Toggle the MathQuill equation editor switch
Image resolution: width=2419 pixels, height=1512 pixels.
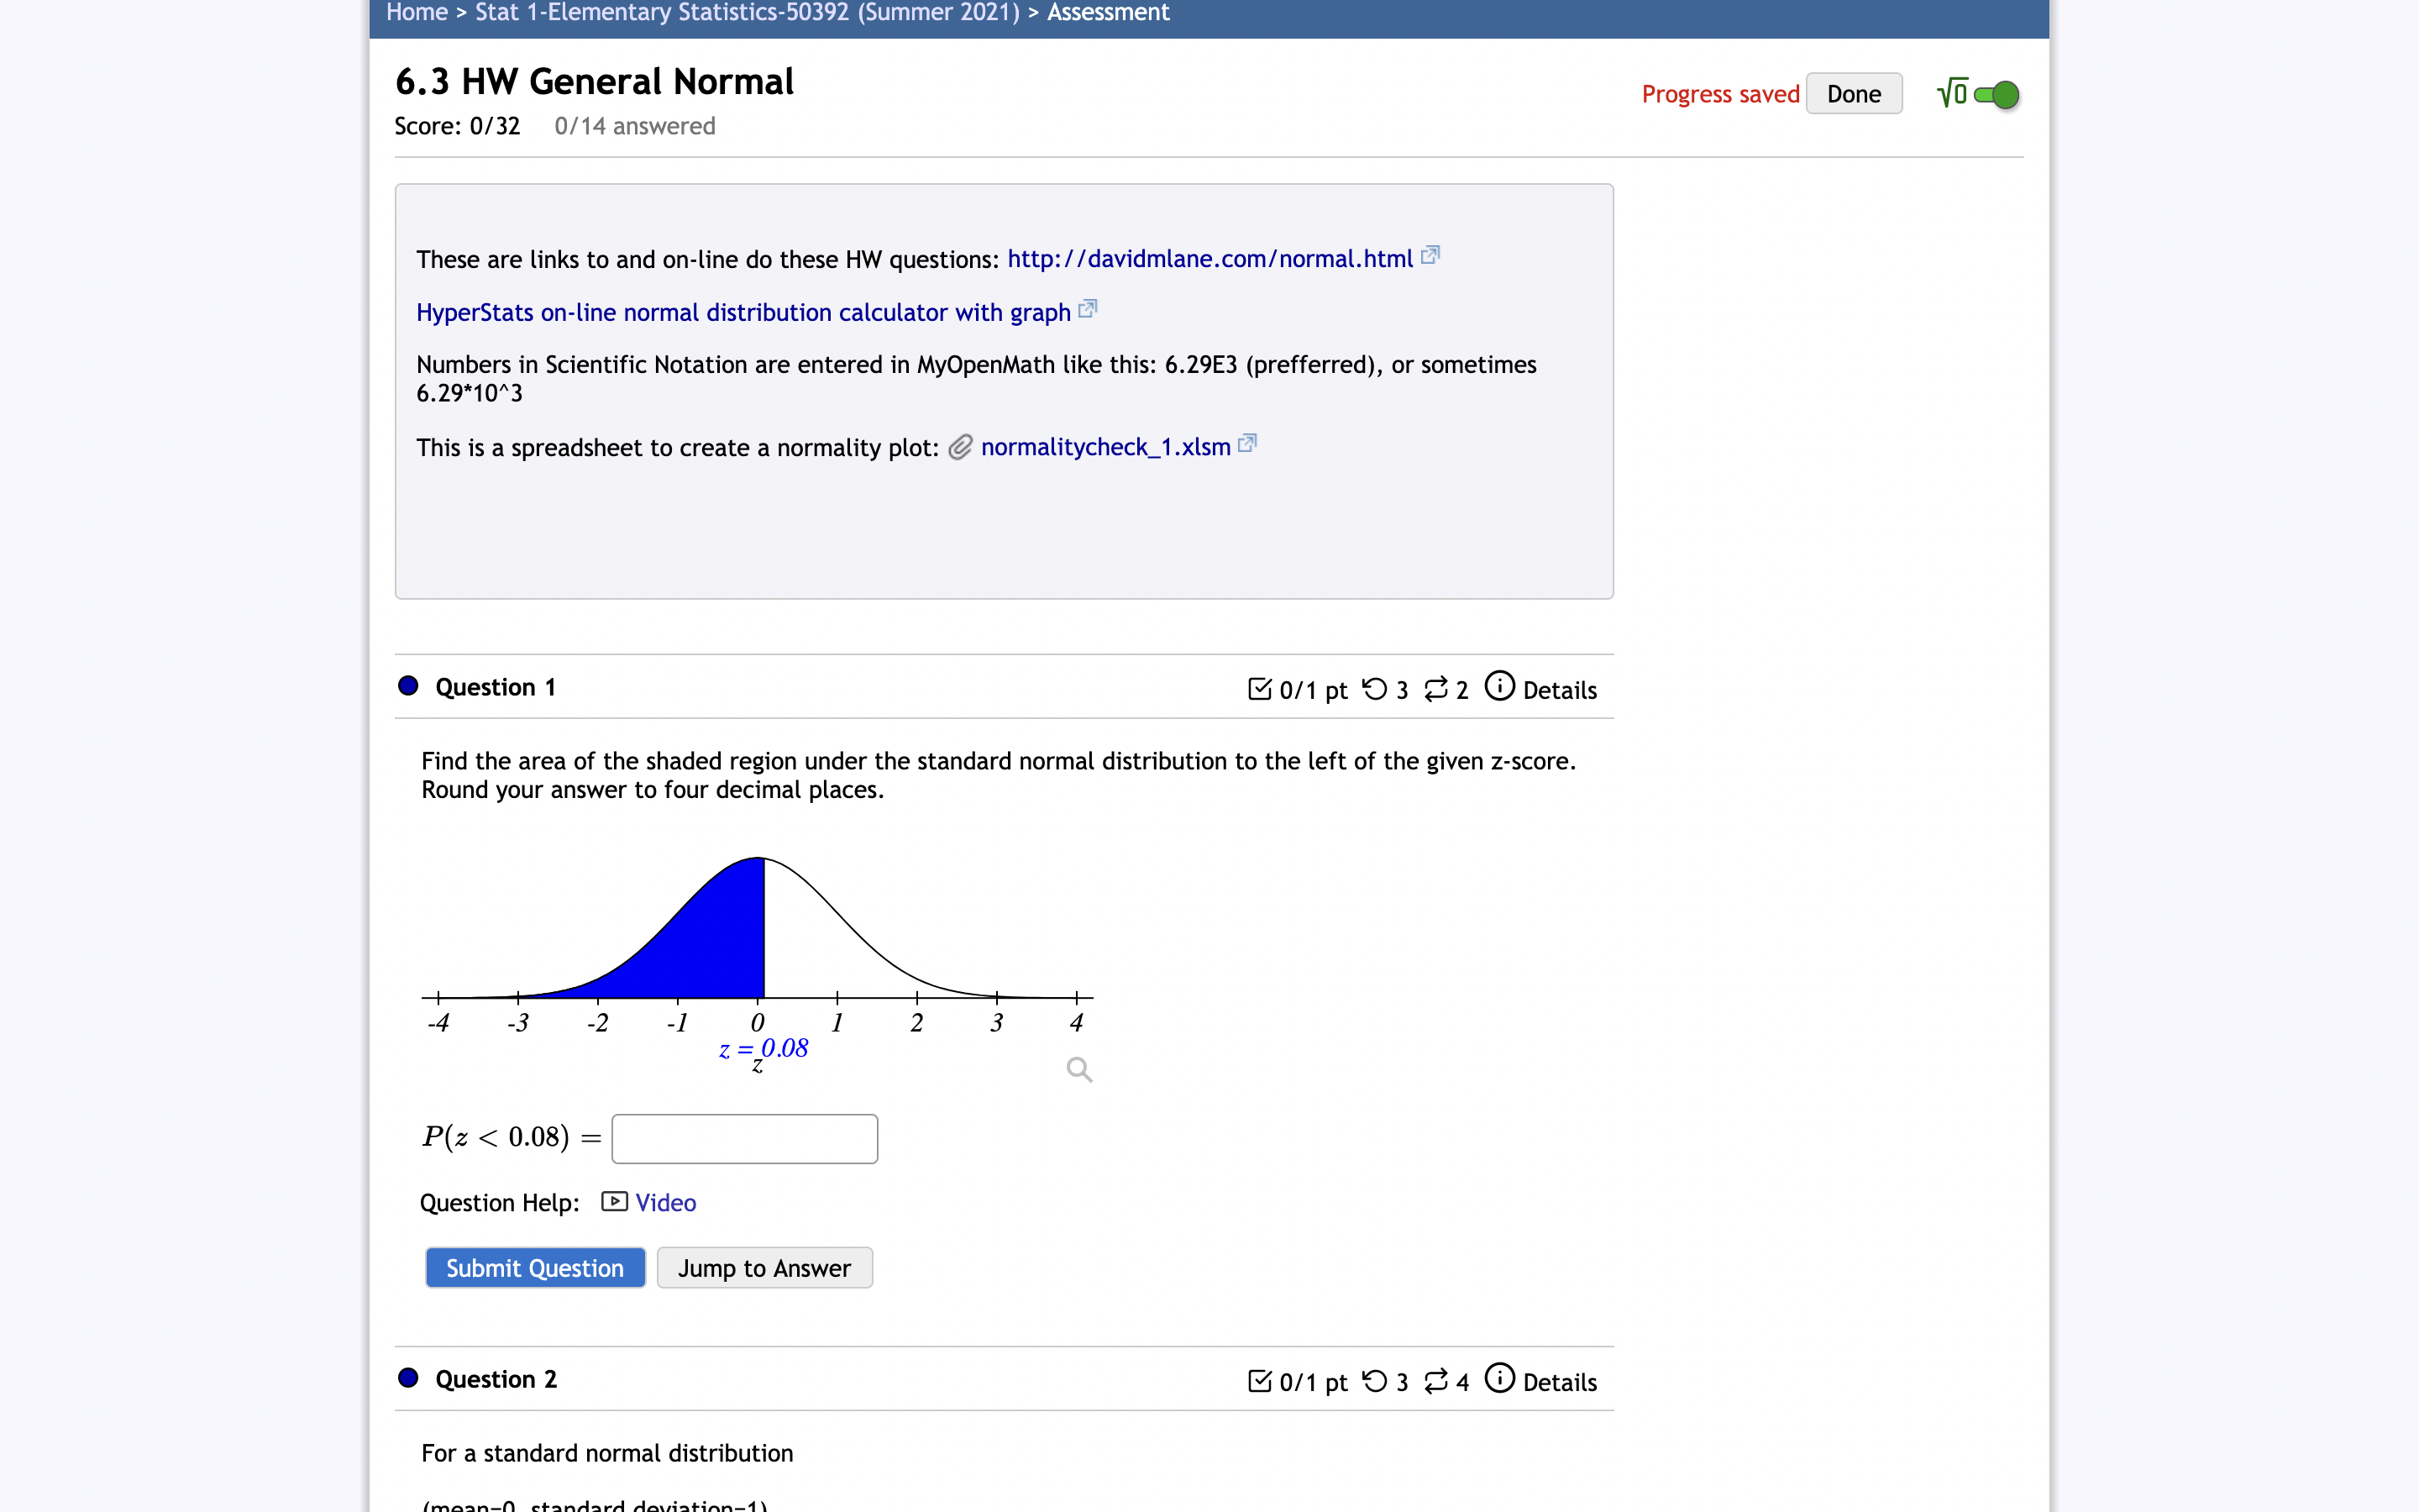click(x=1997, y=95)
